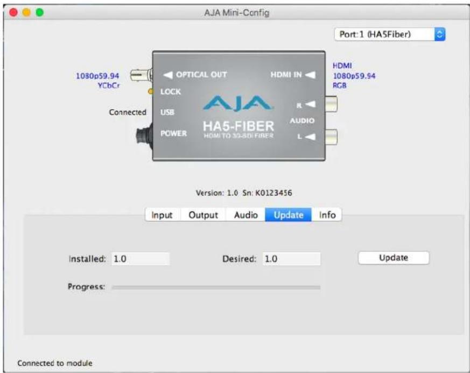The image size is (470, 373).
Task: Open the Audio tab
Action: [246, 215]
